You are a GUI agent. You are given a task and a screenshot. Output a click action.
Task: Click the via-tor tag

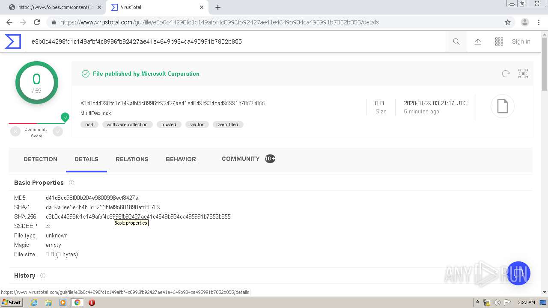(197, 124)
